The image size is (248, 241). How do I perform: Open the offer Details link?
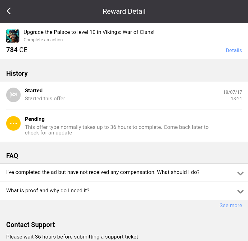(x=234, y=50)
